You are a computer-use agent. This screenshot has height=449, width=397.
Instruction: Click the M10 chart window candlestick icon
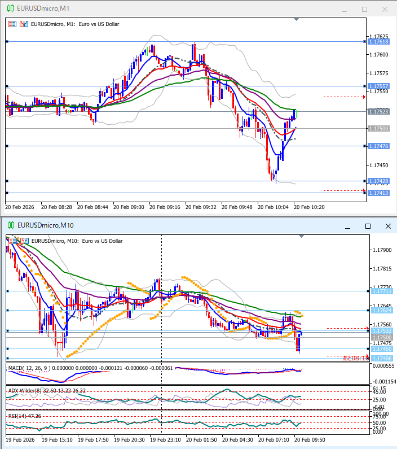click(x=10, y=225)
